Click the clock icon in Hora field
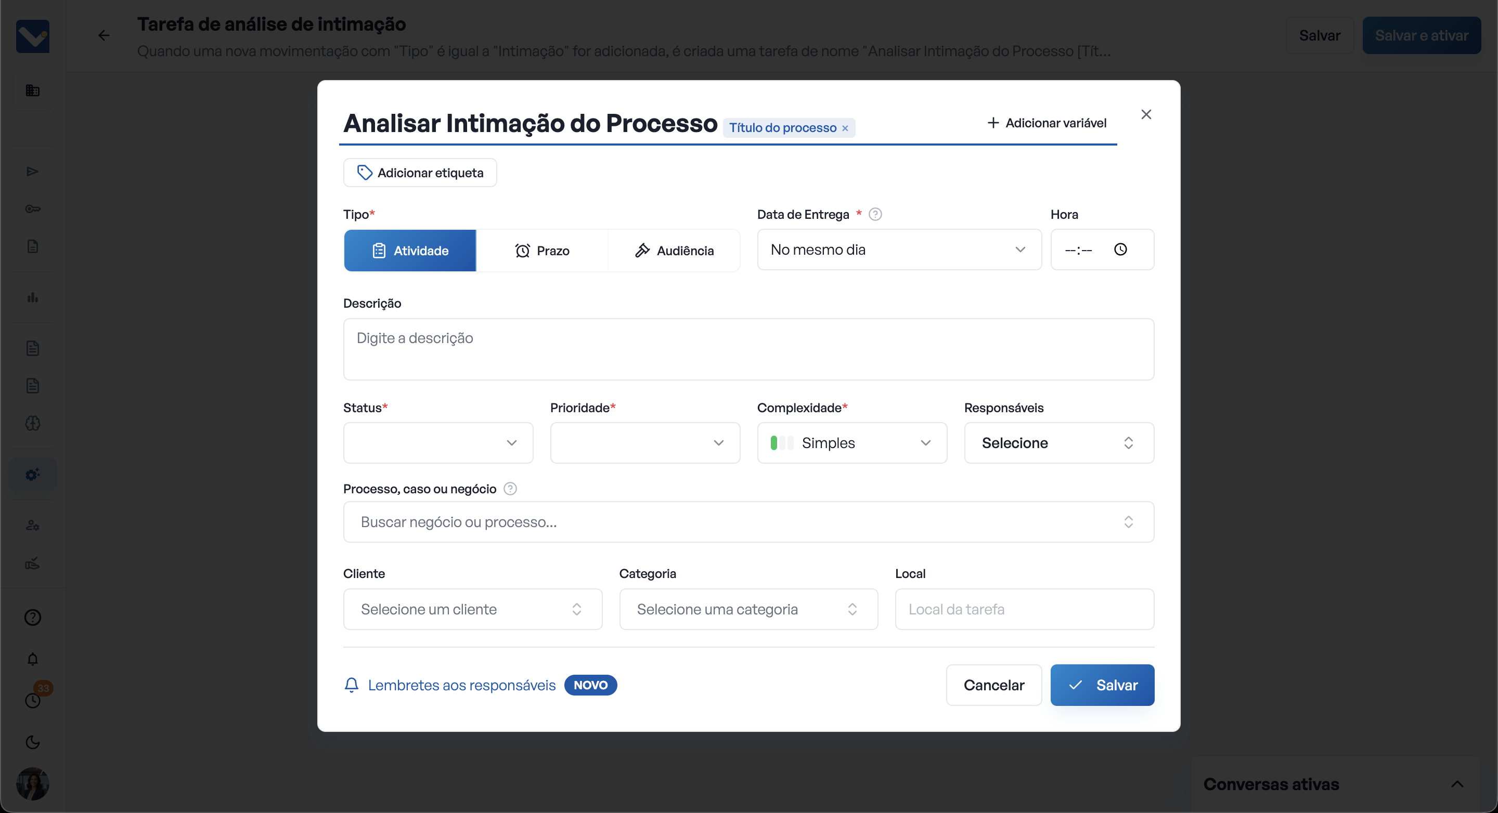 (1120, 250)
